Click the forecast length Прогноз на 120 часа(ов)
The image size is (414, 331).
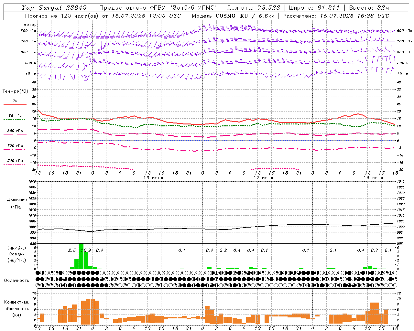tap(62, 16)
